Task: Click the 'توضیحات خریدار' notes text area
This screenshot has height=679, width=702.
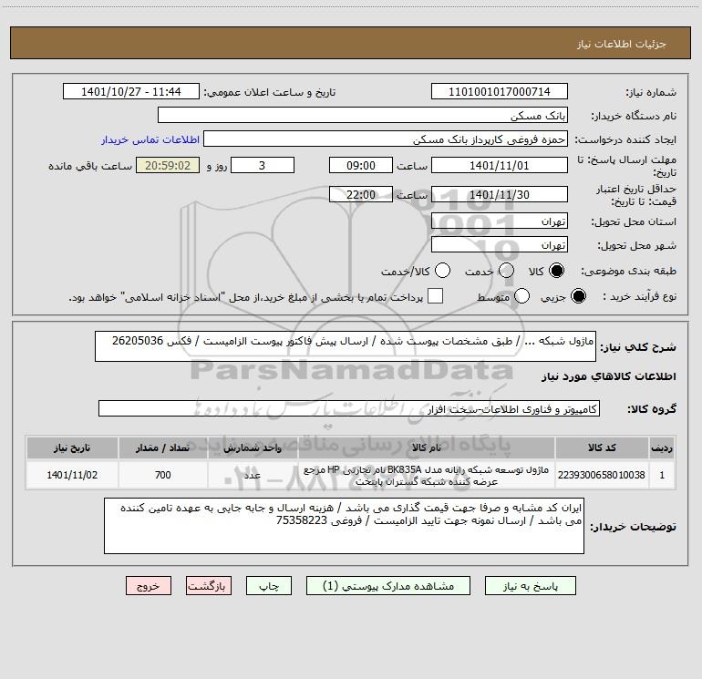Action: pos(343,526)
